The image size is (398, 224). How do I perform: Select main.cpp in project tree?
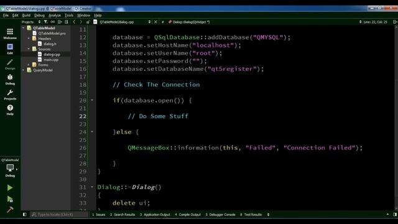point(51,60)
